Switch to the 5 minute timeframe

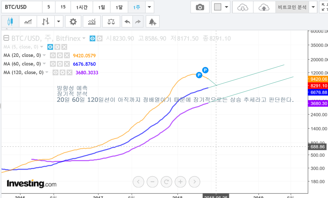pos(49,7)
